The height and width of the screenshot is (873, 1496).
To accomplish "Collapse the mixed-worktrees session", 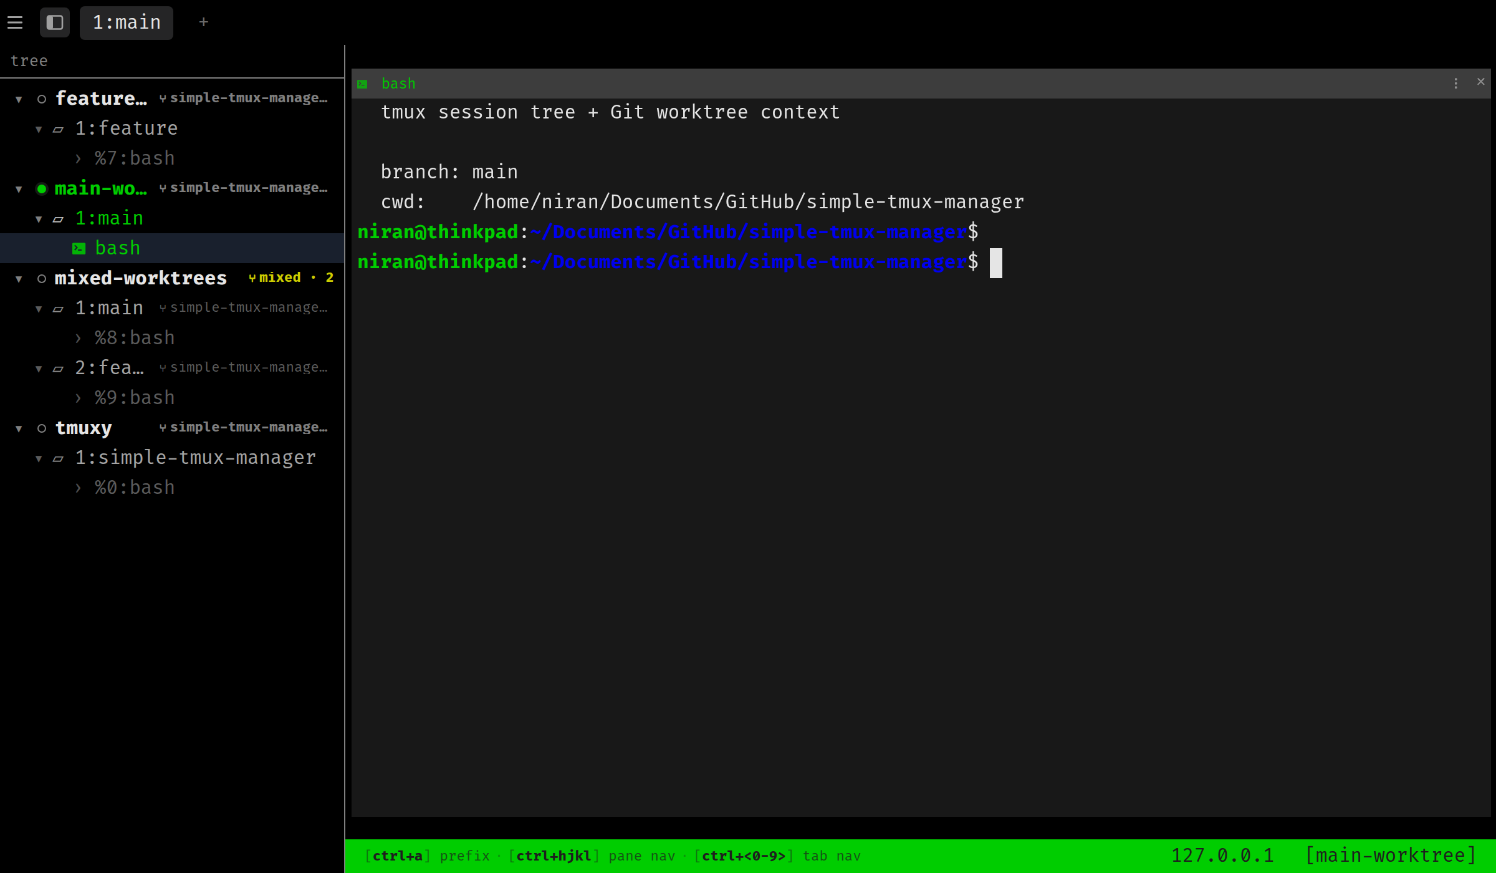I will coord(19,279).
